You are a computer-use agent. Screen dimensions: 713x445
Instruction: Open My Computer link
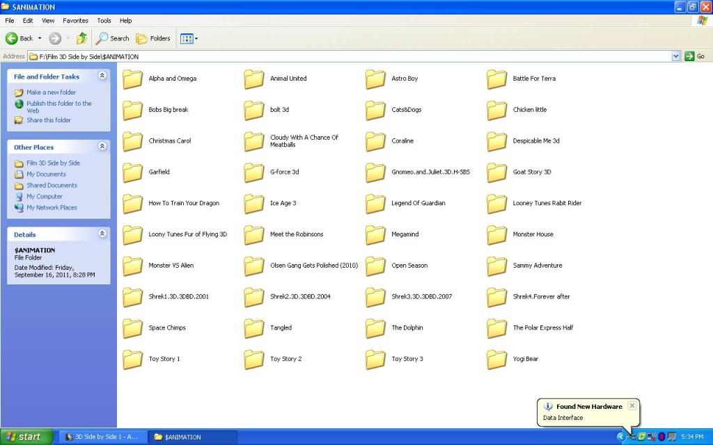click(44, 197)
